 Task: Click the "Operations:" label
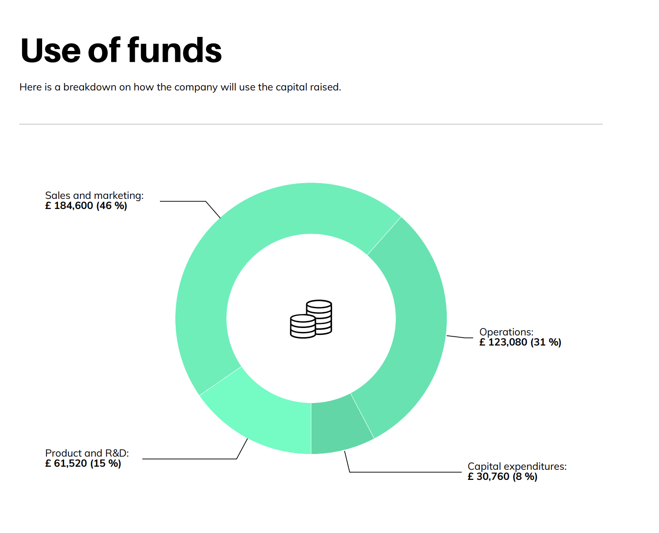[506, 332]
